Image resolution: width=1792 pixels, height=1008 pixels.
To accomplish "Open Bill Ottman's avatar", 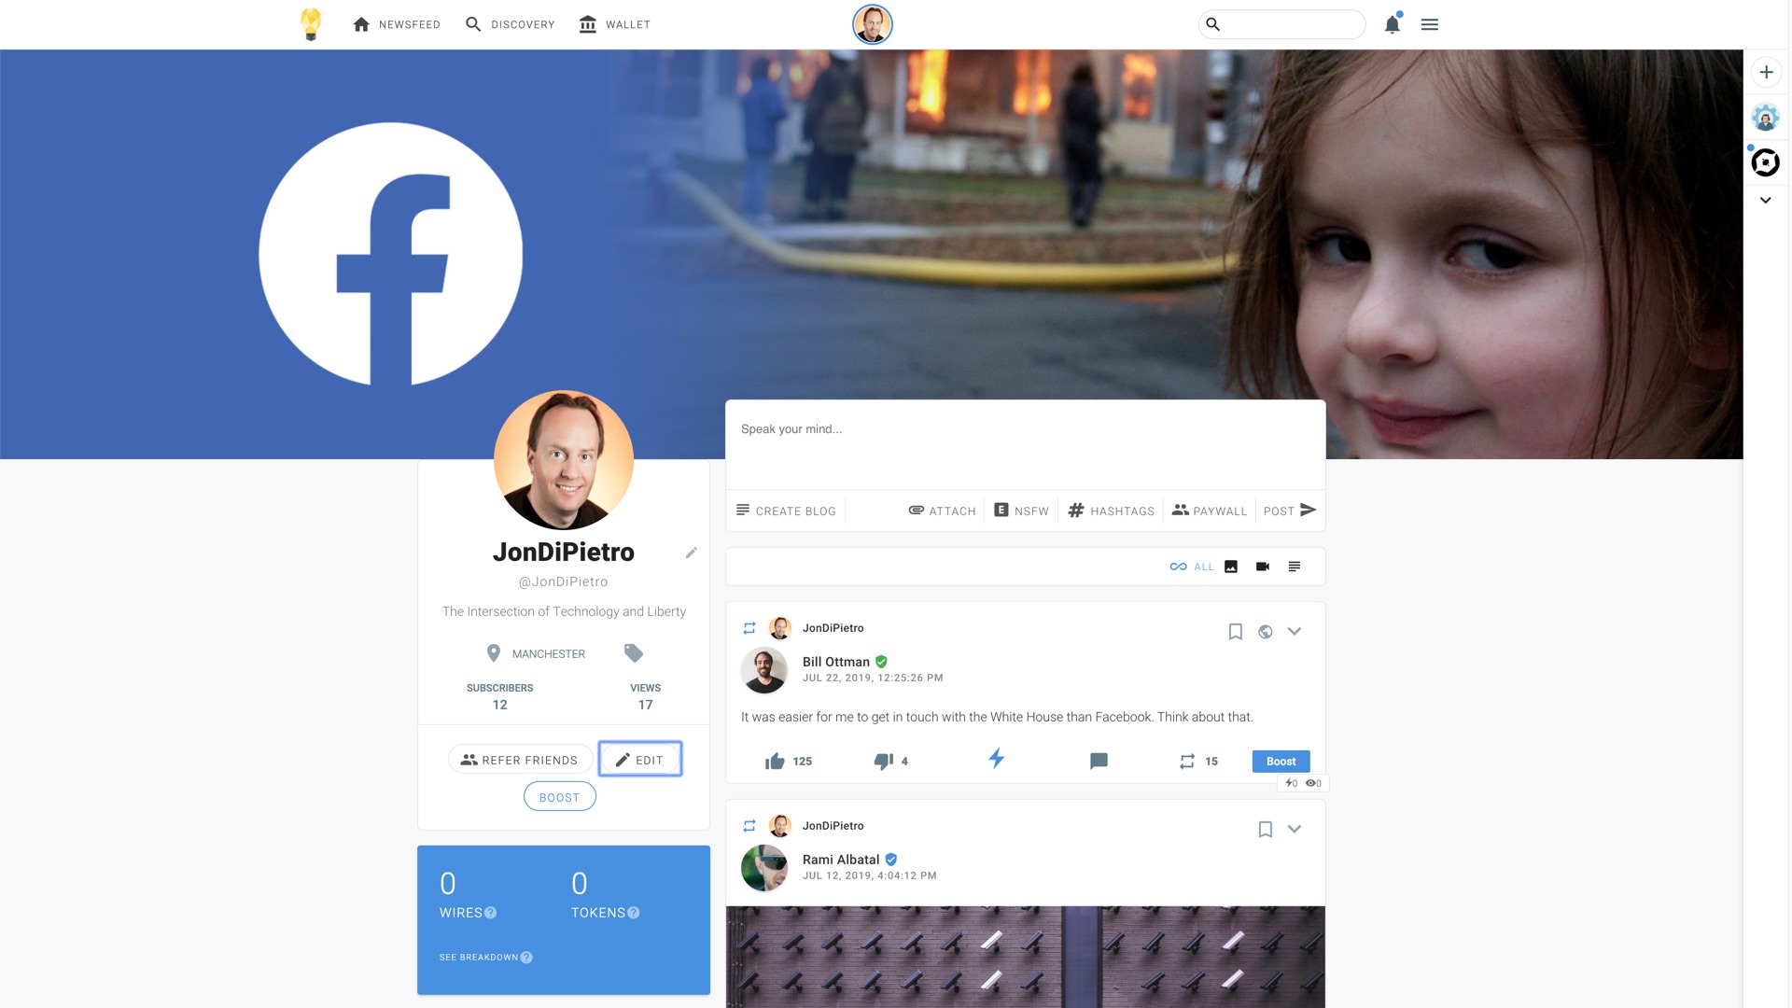I will (x=764, y=670).
